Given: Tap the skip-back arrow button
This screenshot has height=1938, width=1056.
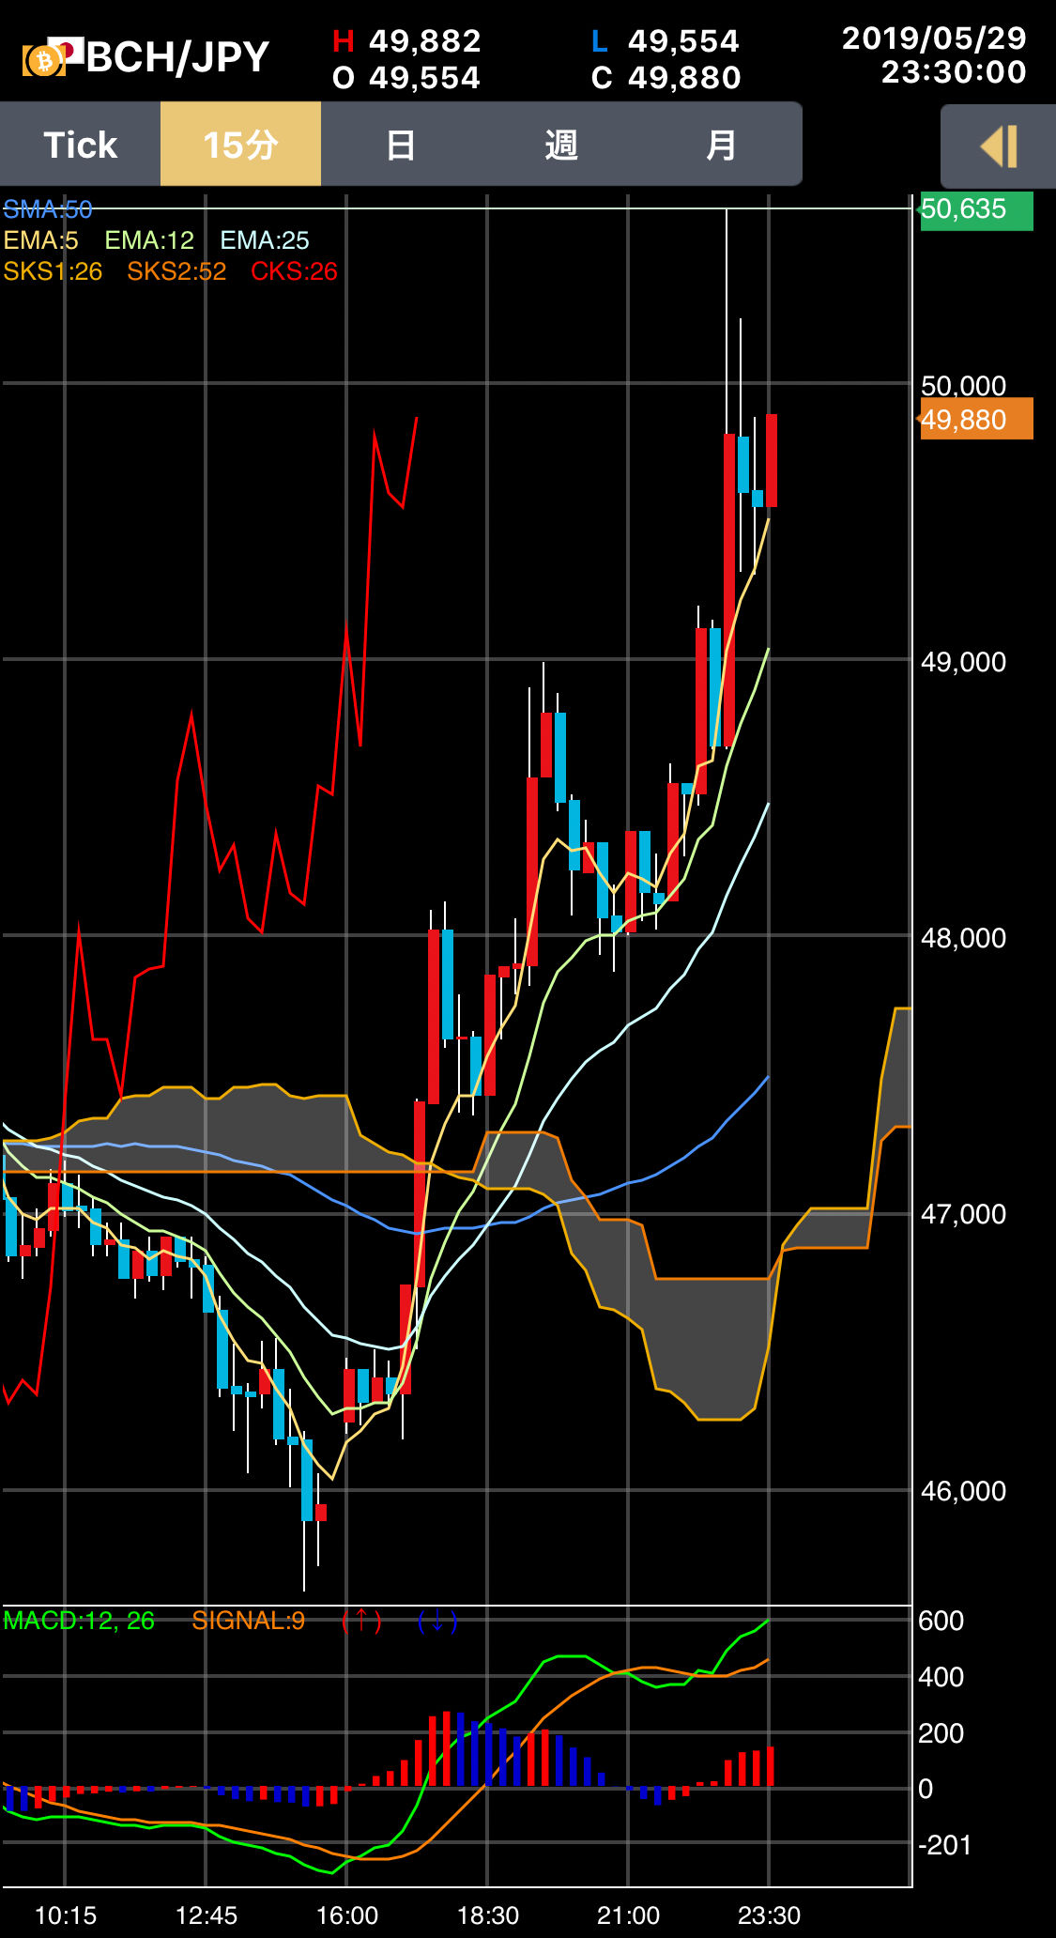Looking at the screenshot, I should [998, 146].
